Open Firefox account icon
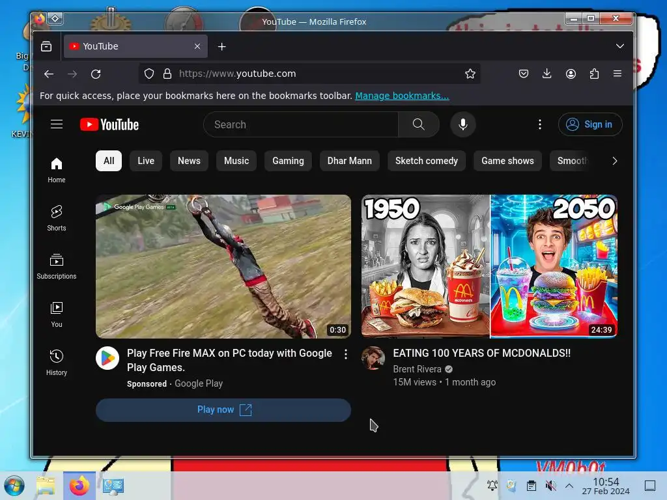This screenshot has height=500, width=667. tap(571, 74)
